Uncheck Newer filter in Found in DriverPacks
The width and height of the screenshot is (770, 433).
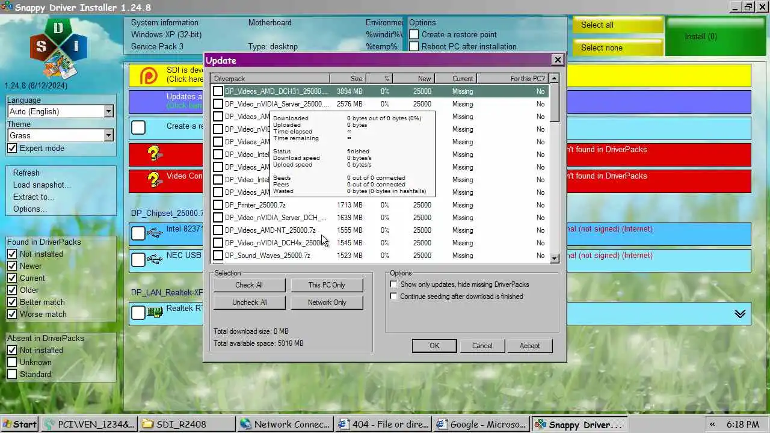tap(12, 266)
